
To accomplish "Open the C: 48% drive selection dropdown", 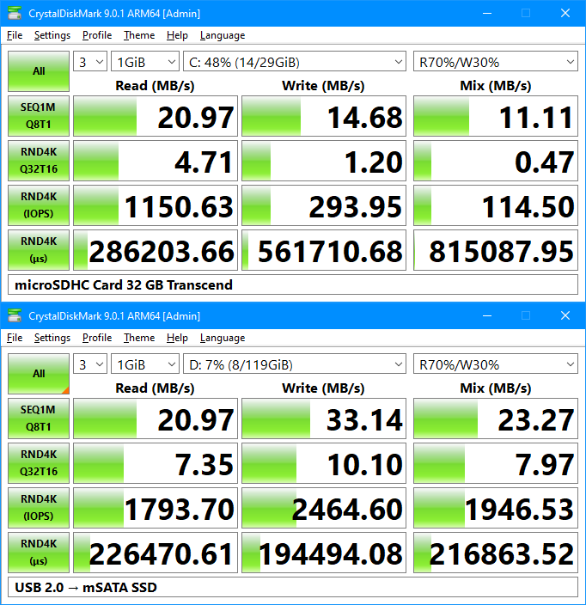I will [x=294, y=62].
